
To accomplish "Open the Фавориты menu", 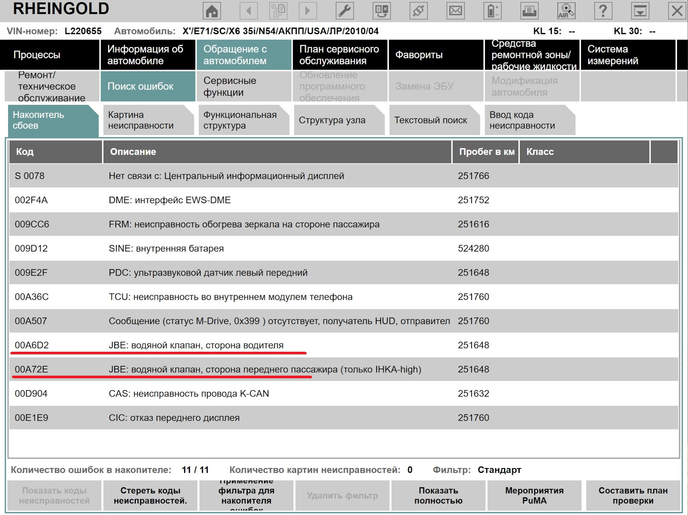I will (x=436, y=55).
